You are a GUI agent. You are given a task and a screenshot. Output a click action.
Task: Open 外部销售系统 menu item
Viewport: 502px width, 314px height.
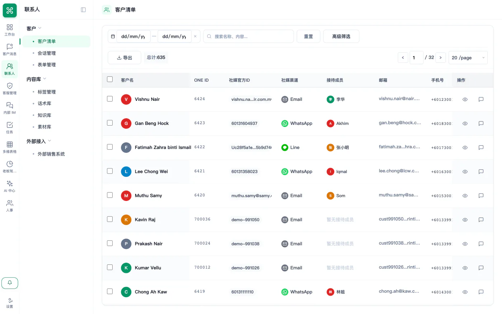[x=56, y=154]
